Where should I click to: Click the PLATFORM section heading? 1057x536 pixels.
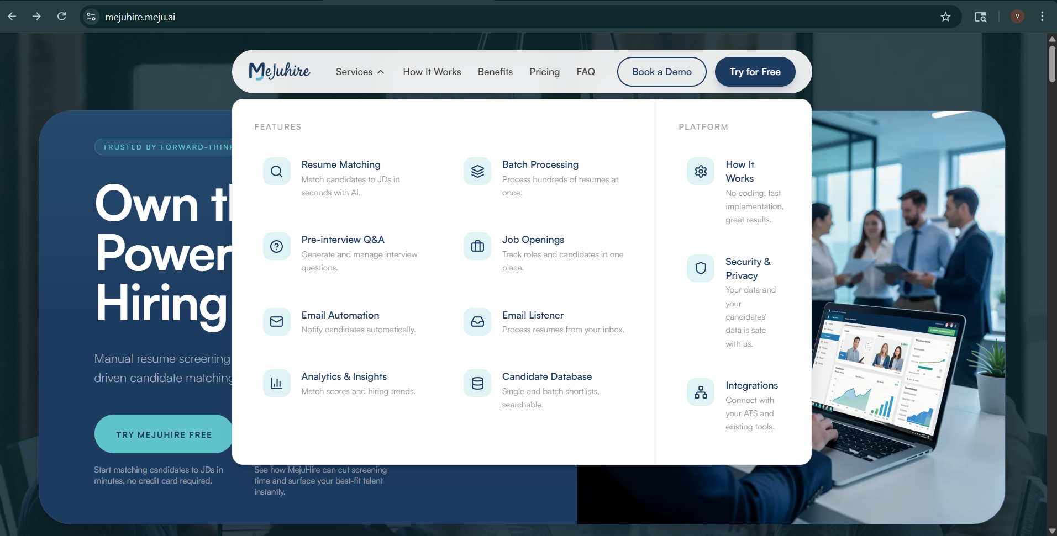pyautogui.click(x=703, y=127)
